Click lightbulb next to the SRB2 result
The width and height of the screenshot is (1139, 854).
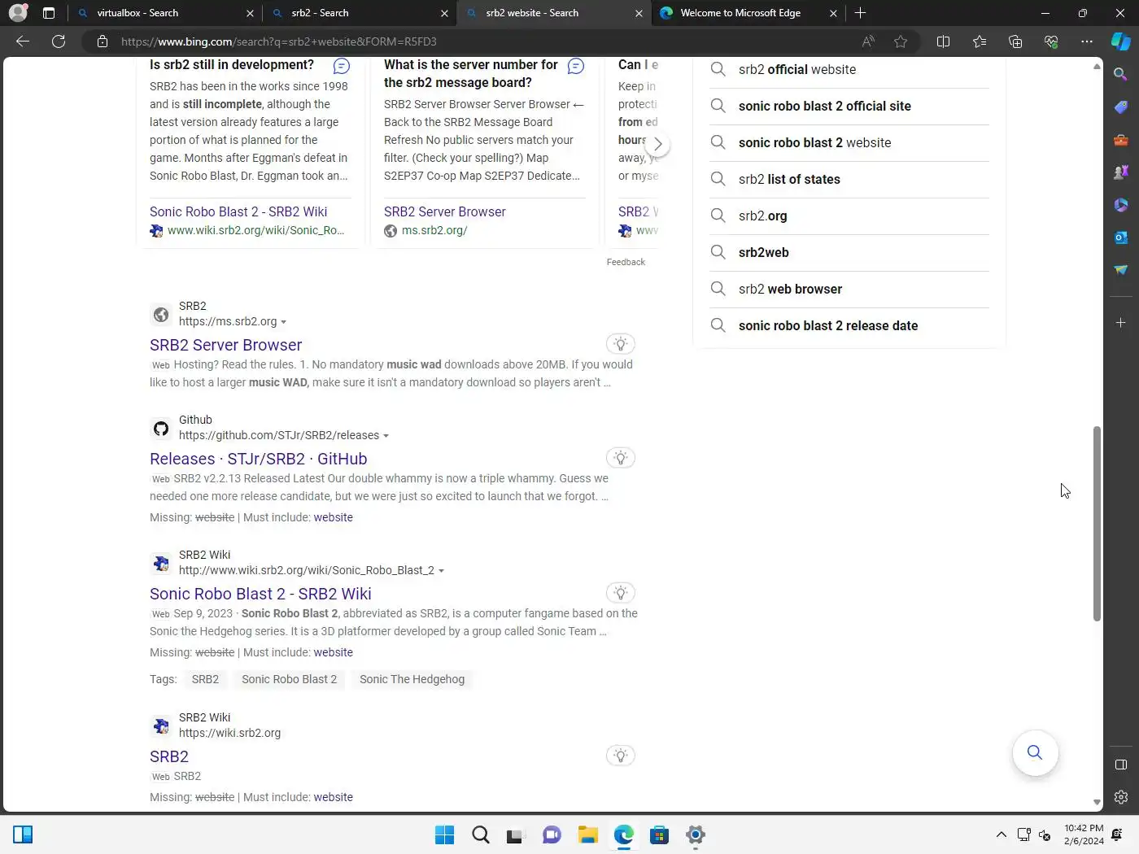click(x=621, y=756)
